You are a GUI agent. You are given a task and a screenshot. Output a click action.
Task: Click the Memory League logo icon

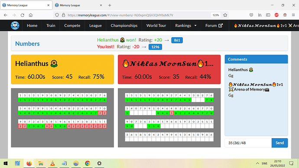[15, 26]
